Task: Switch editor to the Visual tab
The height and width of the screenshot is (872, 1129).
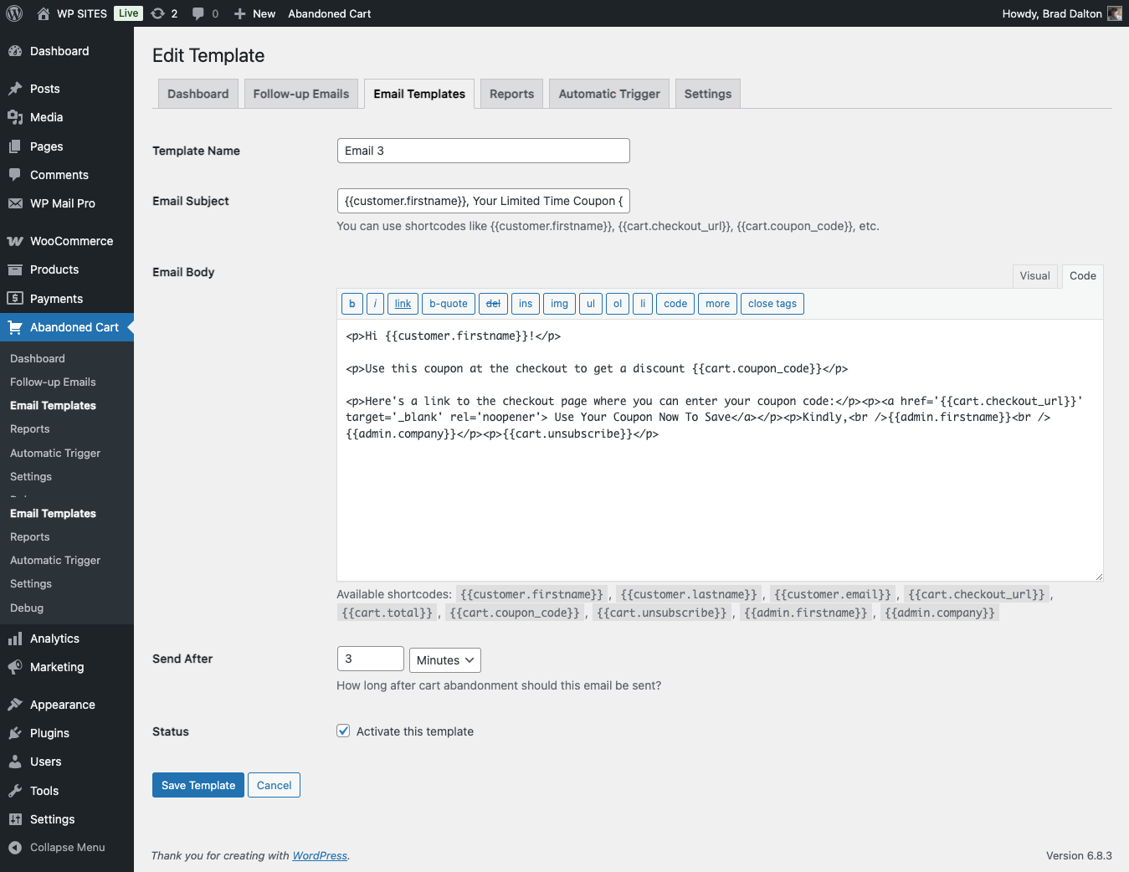Action: (1034, 275)
